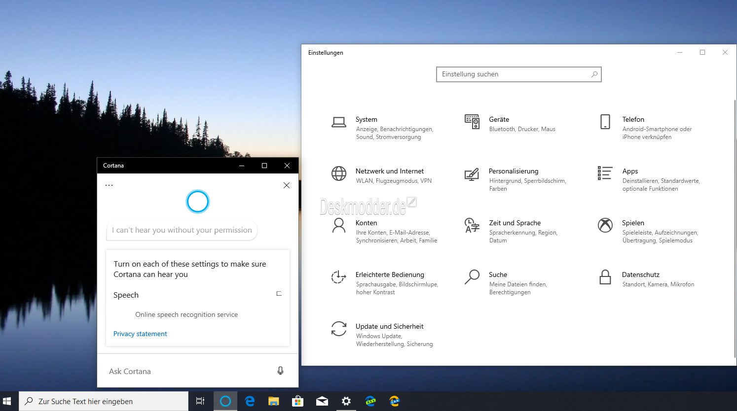Viewport: 737px width, 411px height.
Task: Launch Microsoft Edge from the taskbar
Action: click(250, 401)
